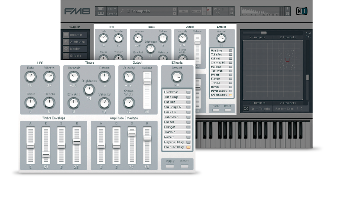
Task: Click Save As in the header
Action: pyautogui.click(x=112, y=14)
